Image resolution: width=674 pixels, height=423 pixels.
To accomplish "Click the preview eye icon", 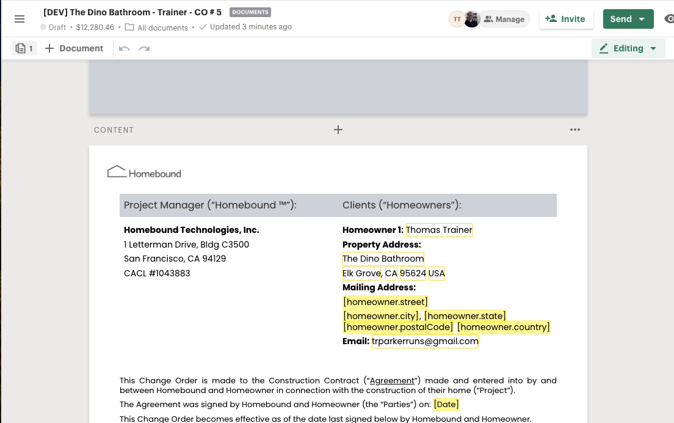I will coord(669,19).
